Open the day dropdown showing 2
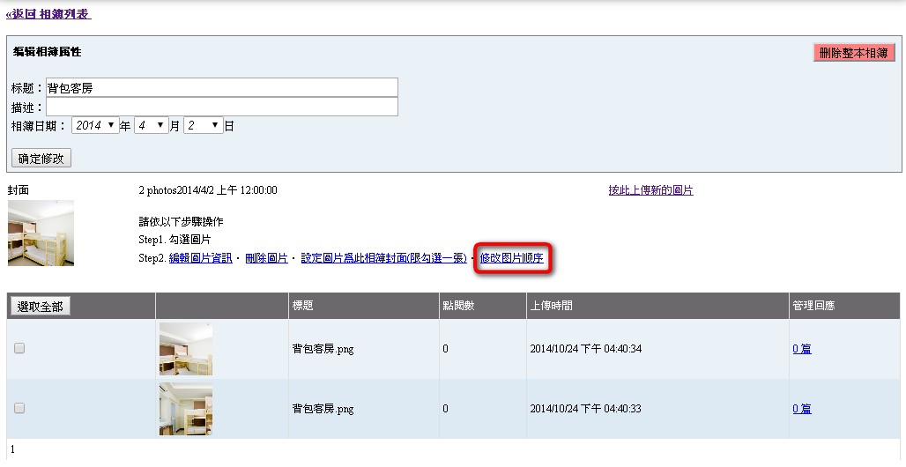This screenshot has width=906, height=467. point(204,126)
